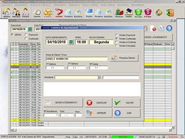The image size is (185, 139).
Task: Click the IMPRIMIR button
Action: pos(99,113)
